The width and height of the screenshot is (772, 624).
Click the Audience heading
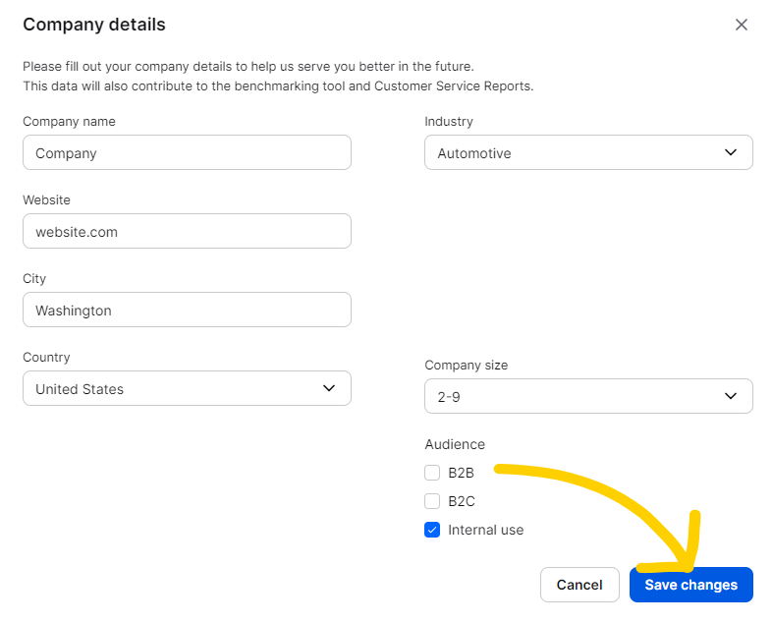(x=455, y=444)
